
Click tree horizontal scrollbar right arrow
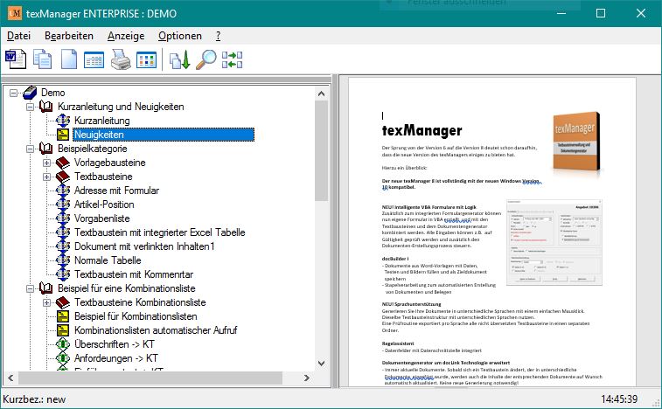[307, 378]
